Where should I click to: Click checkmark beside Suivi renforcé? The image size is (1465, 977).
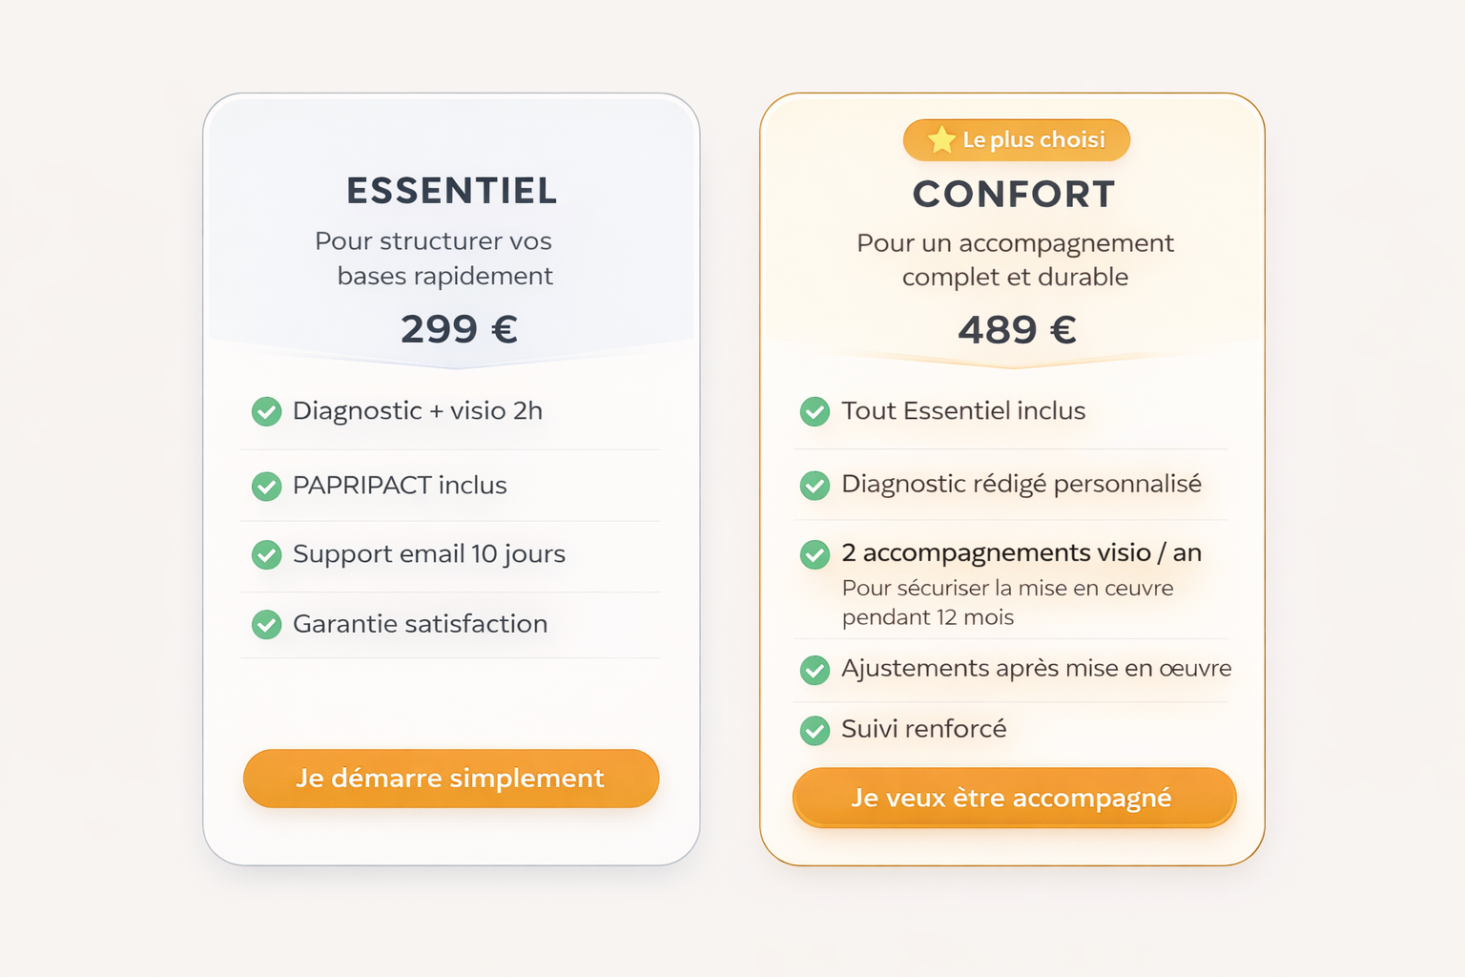tap(815, 730)
